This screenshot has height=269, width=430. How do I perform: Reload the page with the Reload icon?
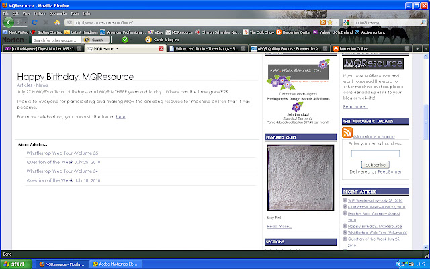pyautogui.click(x=34, y=22)
